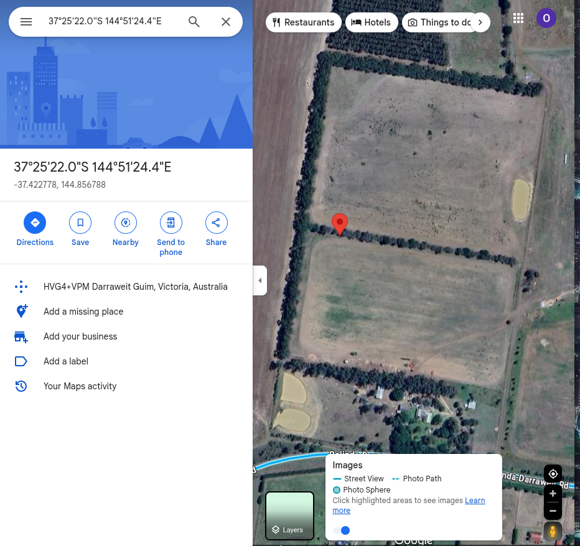The height and width of the screenshot is (546, 580).
Task: Share this location
Action: pyautogui.click(x=216, y=229)
